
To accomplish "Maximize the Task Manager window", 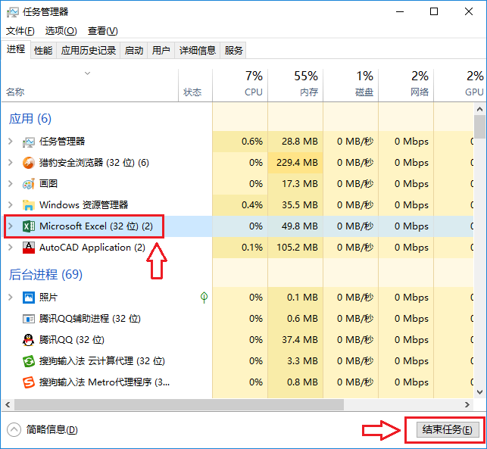I will pyautogui.click(x=434, y=12).
